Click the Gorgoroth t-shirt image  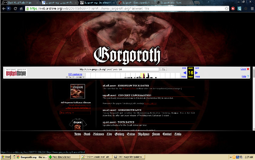[78, 124]
